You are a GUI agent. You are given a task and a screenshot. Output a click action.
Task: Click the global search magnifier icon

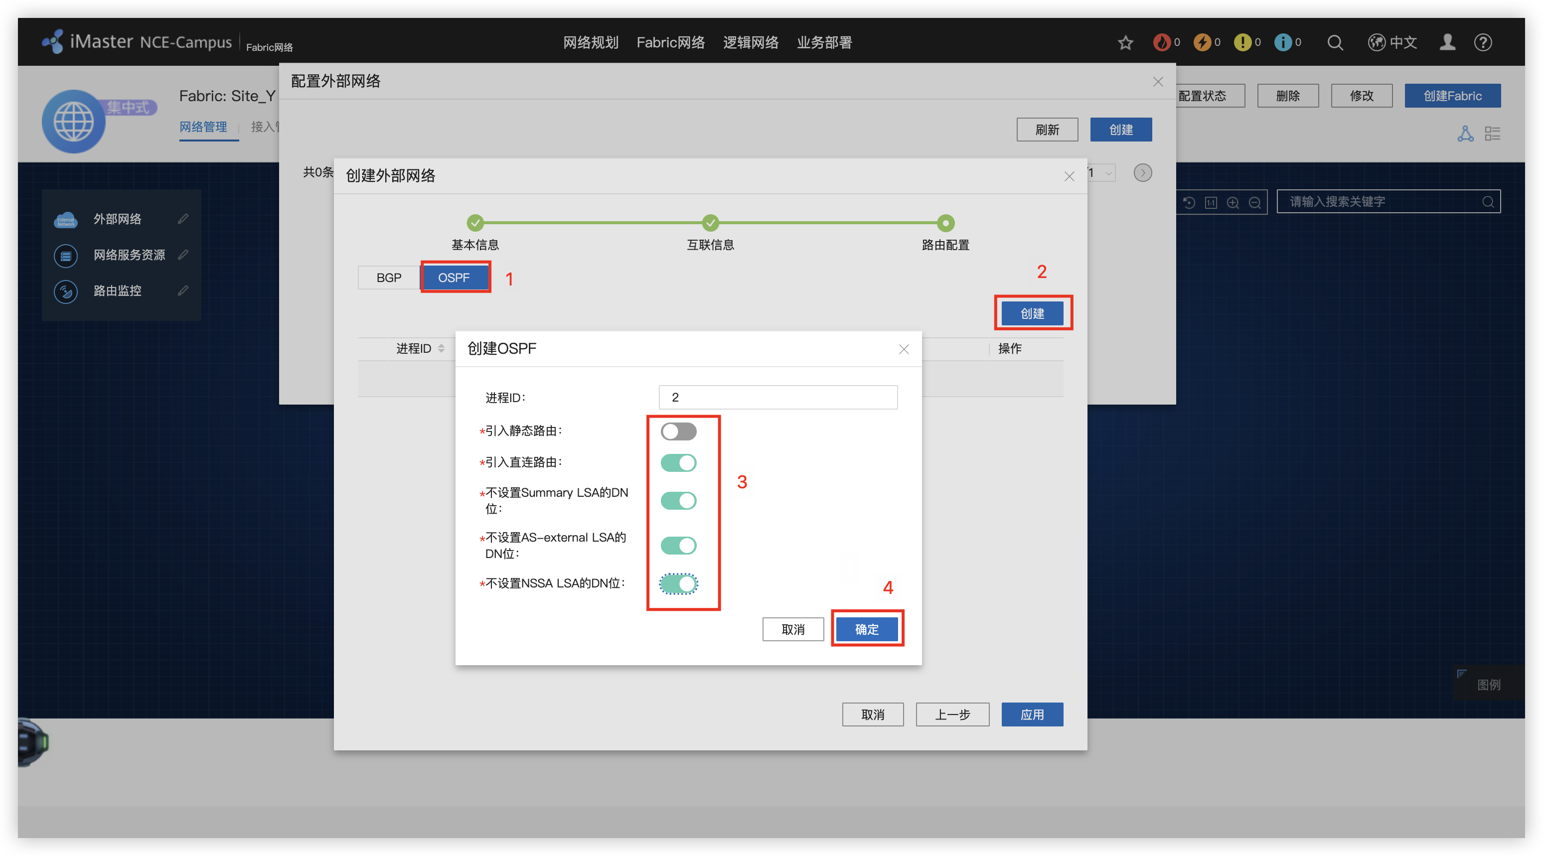coord(1335,42)
